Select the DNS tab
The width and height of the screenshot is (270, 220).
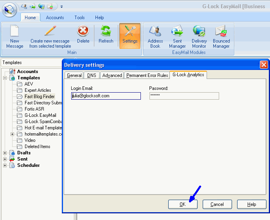[92, 75]
